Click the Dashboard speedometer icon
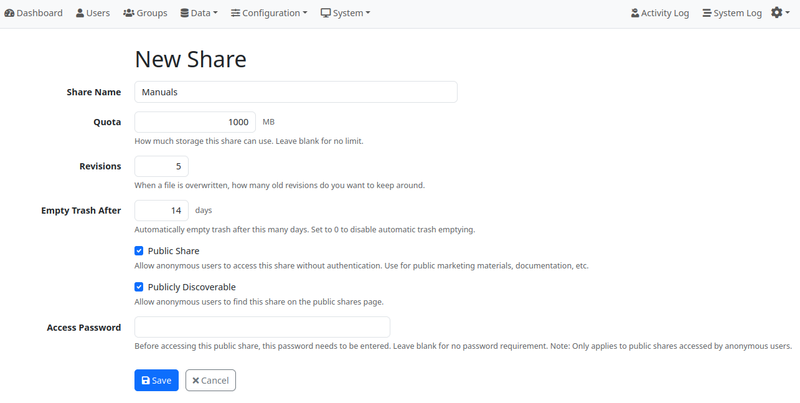This screenshot has width=800, height=403. [10, 12]
